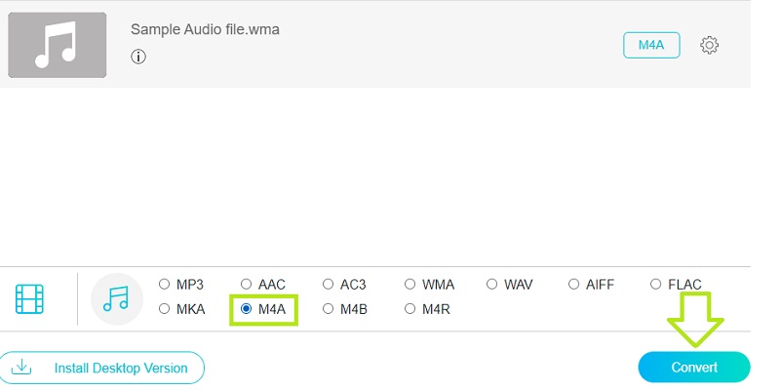Select the MKA radio button

coord(164,309)
